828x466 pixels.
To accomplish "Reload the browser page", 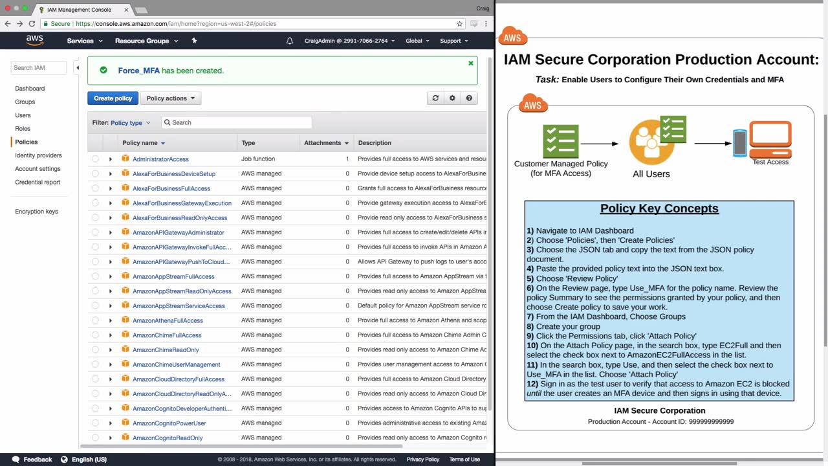I will [32, 24].
